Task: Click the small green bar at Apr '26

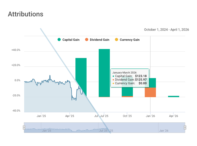Action: tap(173, 96)
